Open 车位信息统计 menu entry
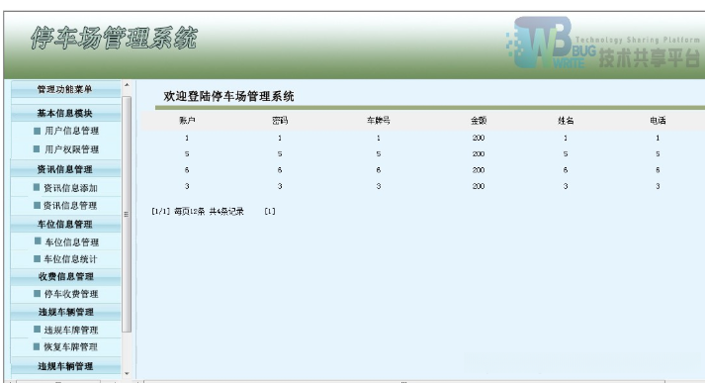This screenshot has height=383, width=705. point(70,259)
